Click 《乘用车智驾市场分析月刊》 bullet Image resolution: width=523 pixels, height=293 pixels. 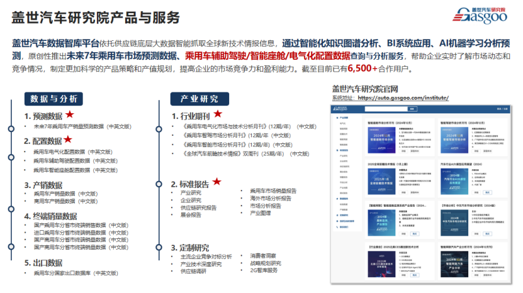click(x=236, y=136)
